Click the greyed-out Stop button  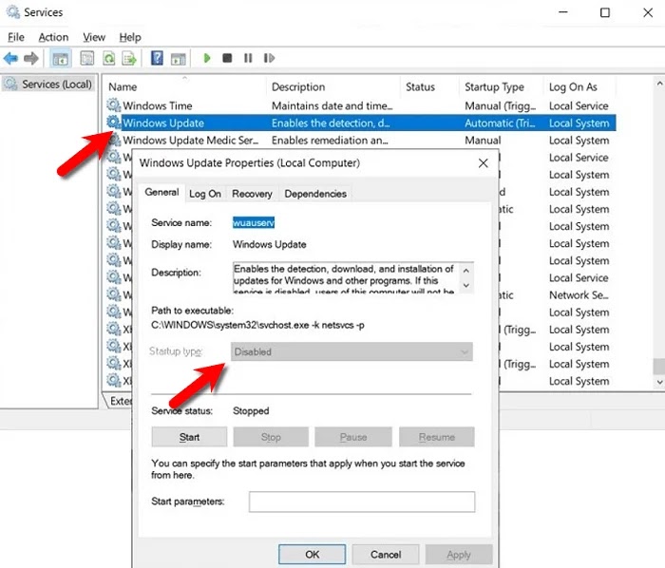pos(271,437)
